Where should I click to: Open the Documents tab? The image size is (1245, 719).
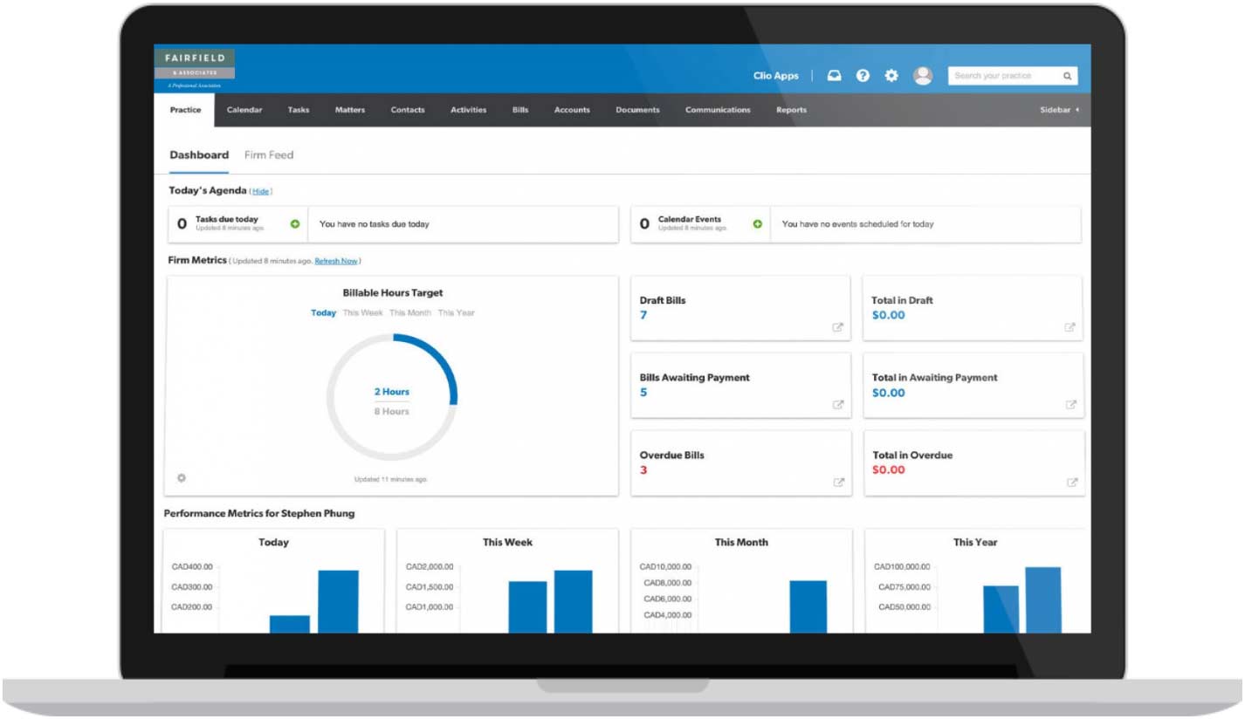pos(637,110)
